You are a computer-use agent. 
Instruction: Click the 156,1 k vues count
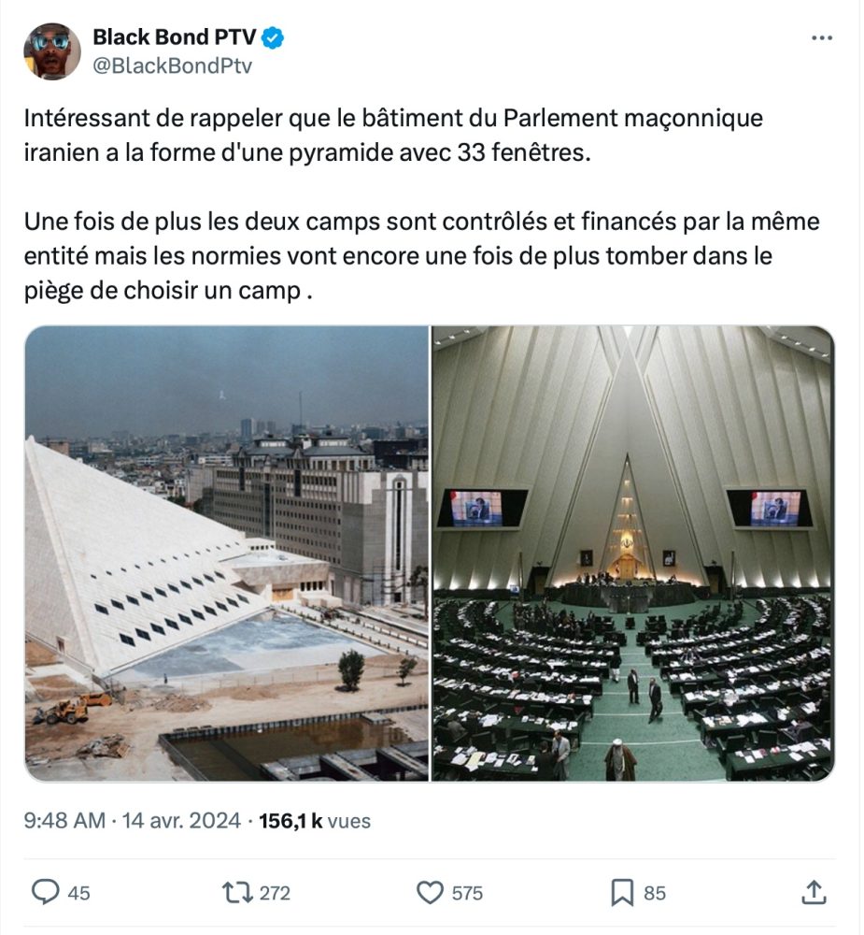(x=315, y=821)
